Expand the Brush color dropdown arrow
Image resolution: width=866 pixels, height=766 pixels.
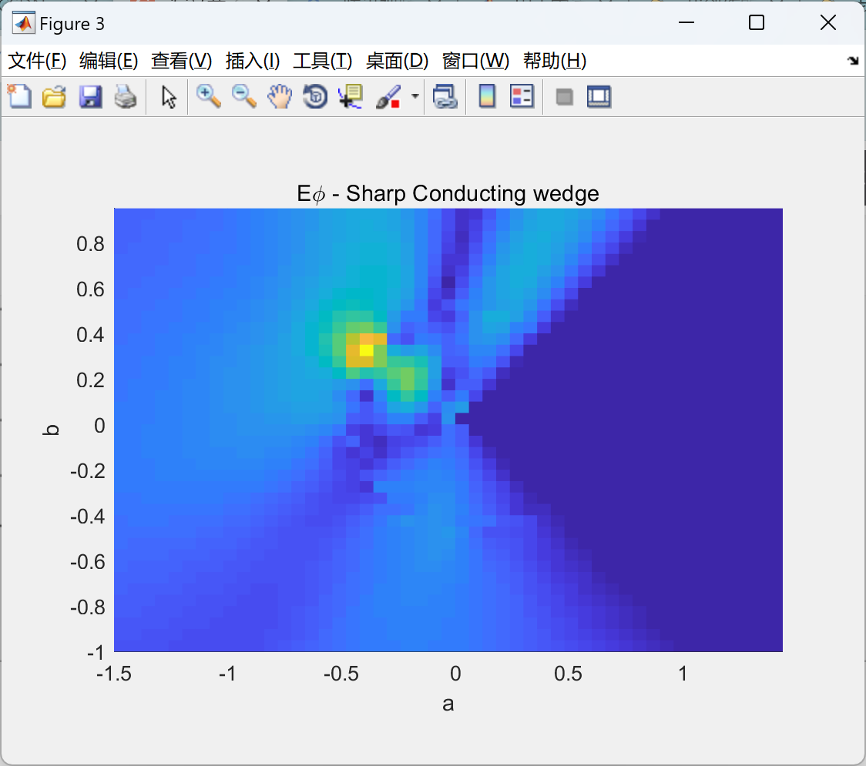[415, 97]
